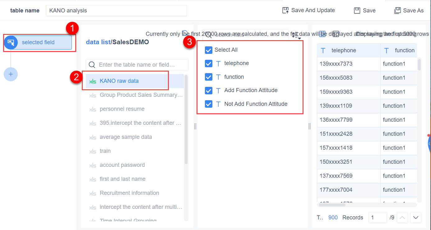This screenshot has height=230, width=431.
Task: Click the table name input field
Action: coord(116,11)
